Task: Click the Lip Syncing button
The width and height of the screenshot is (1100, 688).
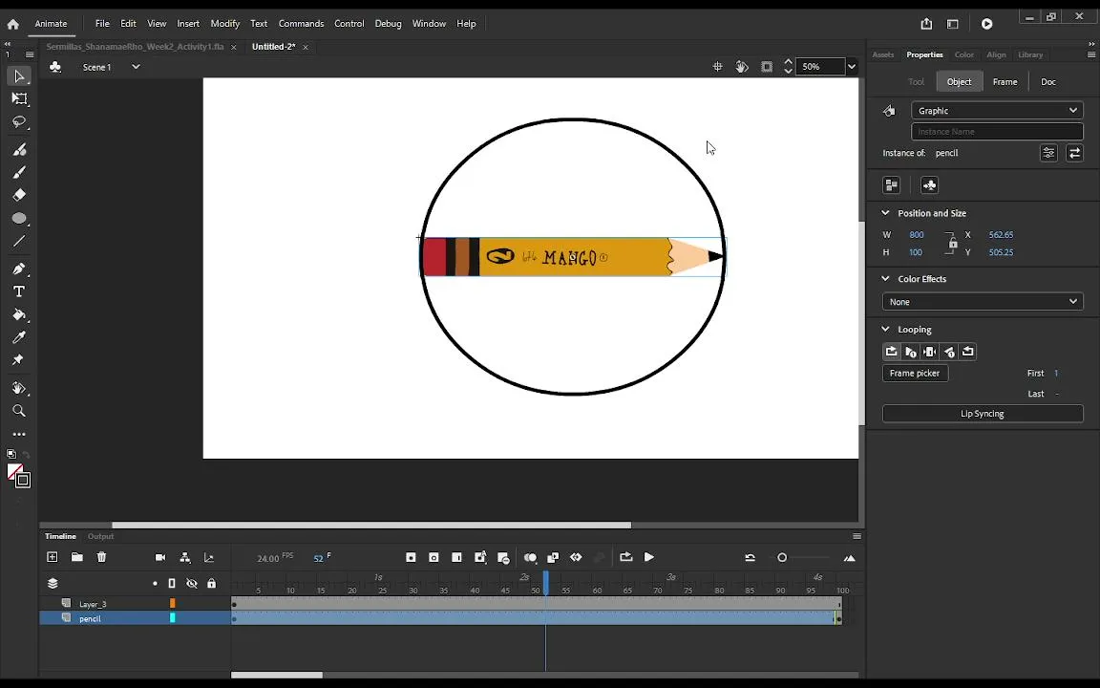Action: tap(983, 414)
